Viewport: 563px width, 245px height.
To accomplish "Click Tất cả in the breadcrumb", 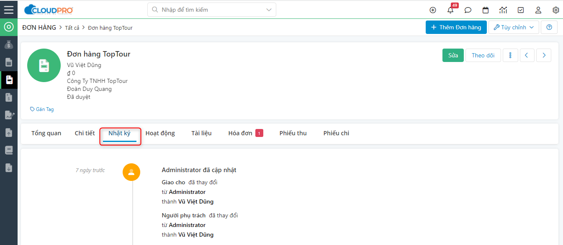I will coord(72,28).
